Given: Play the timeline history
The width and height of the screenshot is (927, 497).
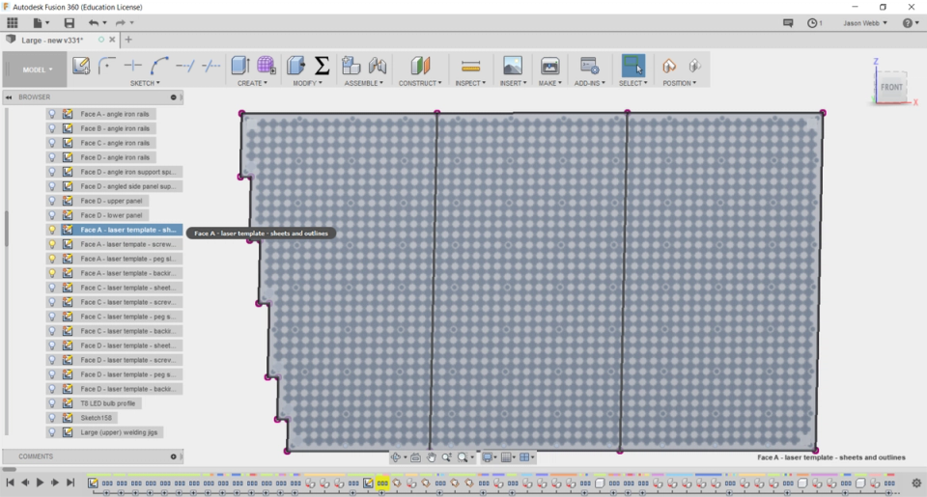Looking at the screenshot, I should tap(40, 483).
